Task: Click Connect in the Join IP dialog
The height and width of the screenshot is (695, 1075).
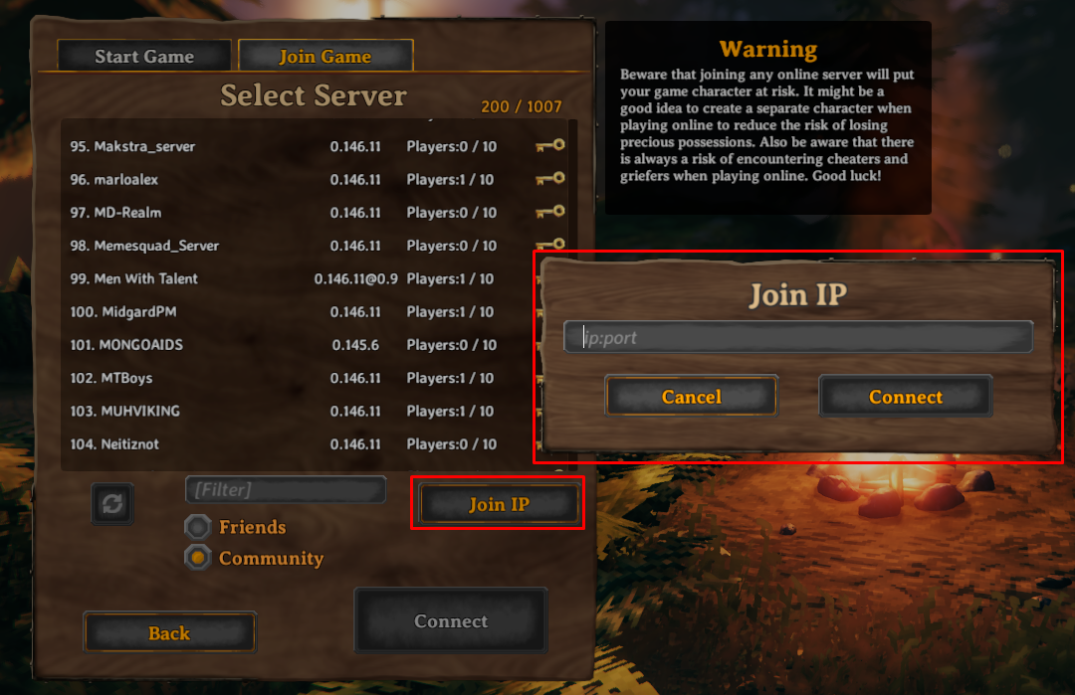Action: pyautogui.click(x=906, y=397)
